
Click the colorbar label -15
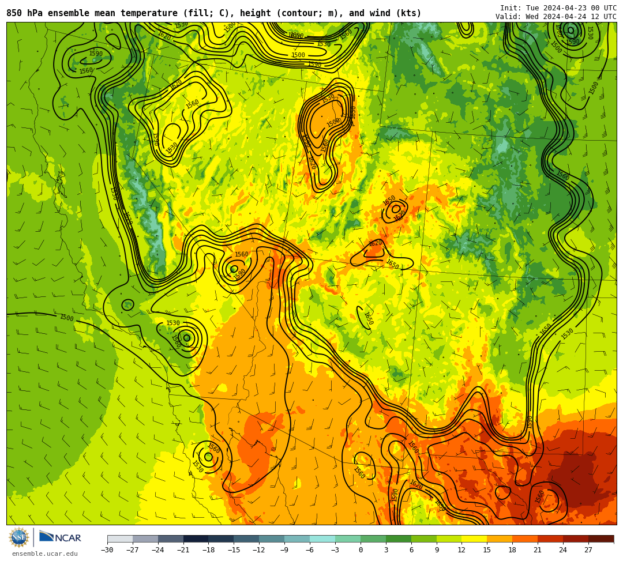[x=234, y=550]
